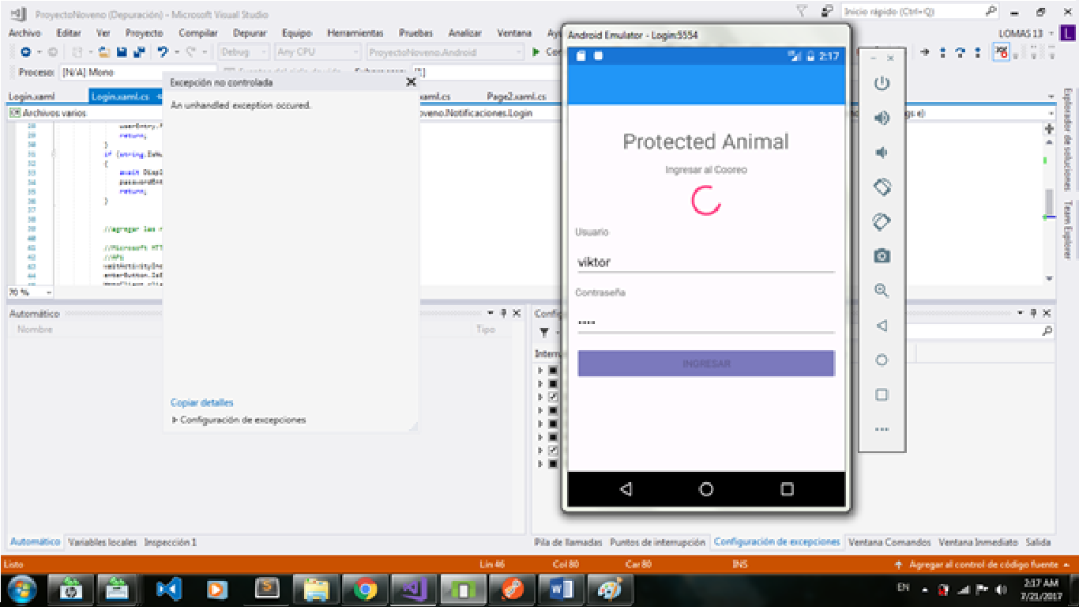Tap Android home button on phone navigation bar
The height and width of the screenshot is (607, 1079).
coord(706,489)
